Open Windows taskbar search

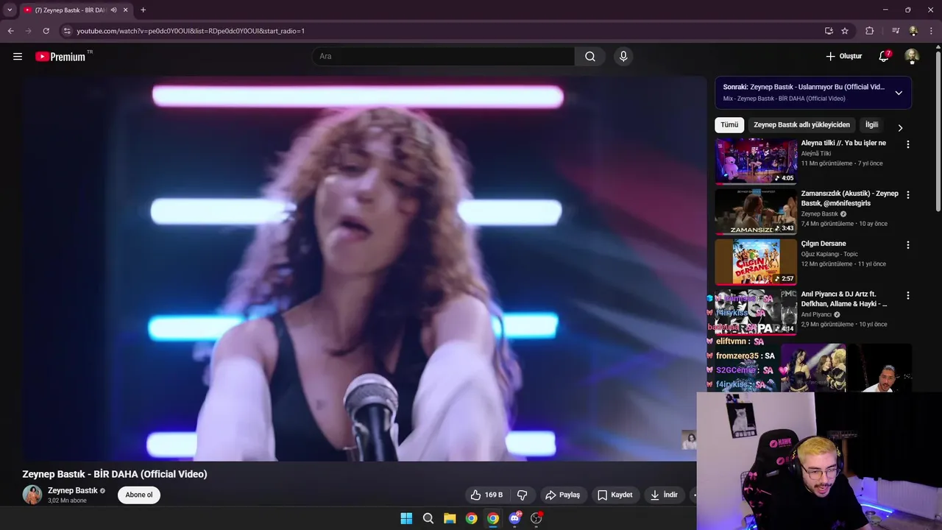coord(428,518)
